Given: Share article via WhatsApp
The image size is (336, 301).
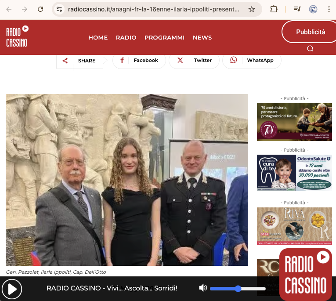Looking at the screenshot, I should (252, 61).
